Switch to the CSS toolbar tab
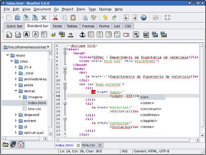 click(x=128, y=26)
